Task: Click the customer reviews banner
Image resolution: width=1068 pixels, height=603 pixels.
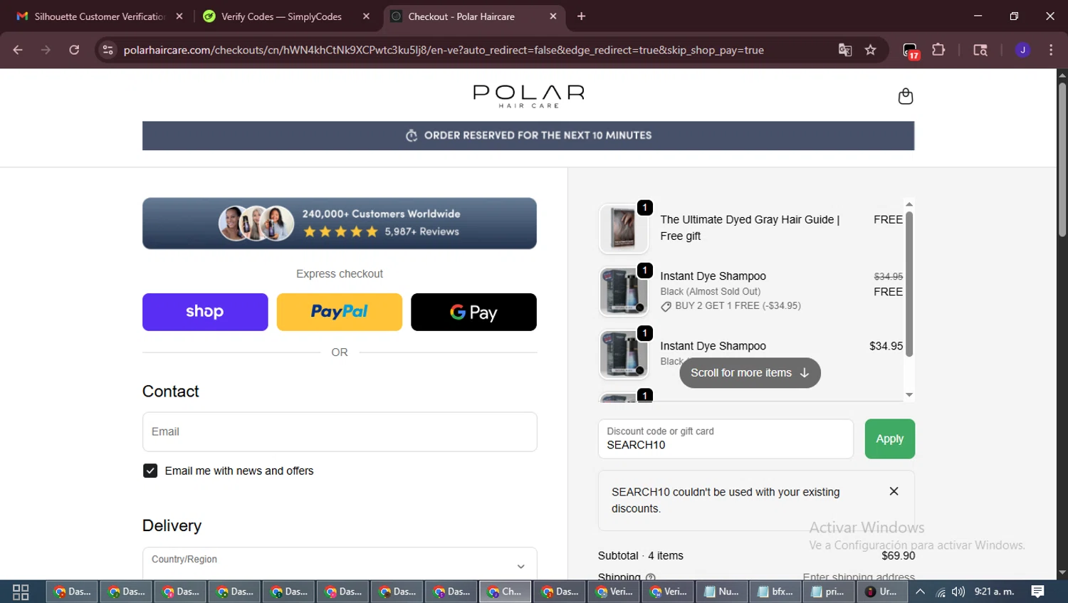Action: coord(340,224)
